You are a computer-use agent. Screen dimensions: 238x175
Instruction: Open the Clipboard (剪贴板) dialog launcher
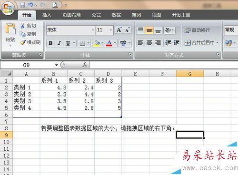tap(40, 54)
